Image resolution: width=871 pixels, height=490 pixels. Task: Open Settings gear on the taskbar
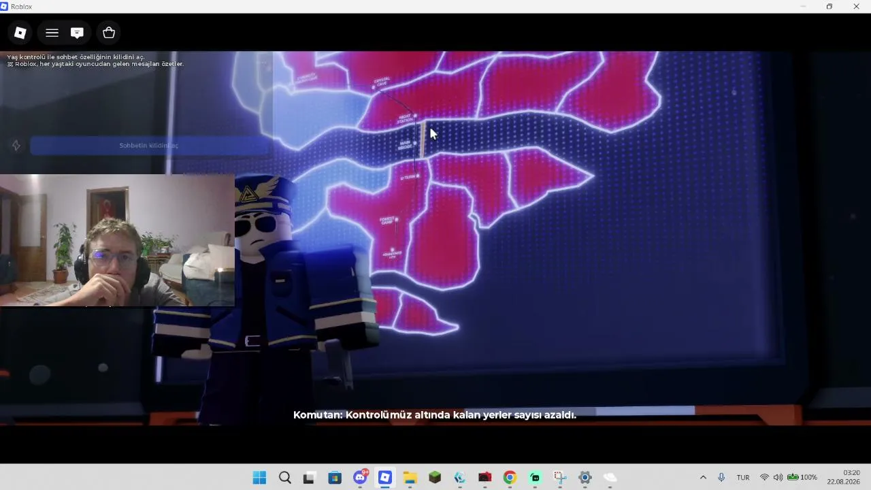pos(585,478)
